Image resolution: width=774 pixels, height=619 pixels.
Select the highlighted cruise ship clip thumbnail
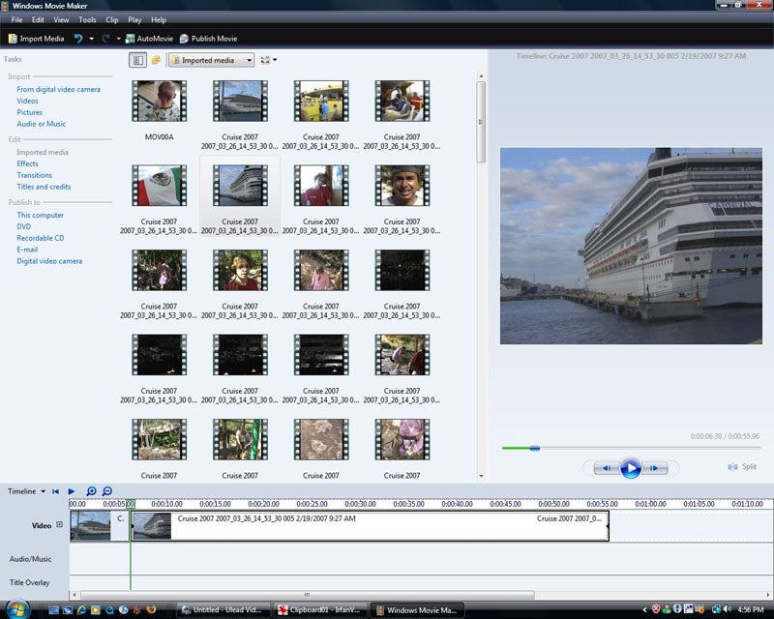(x=240, y=186)
